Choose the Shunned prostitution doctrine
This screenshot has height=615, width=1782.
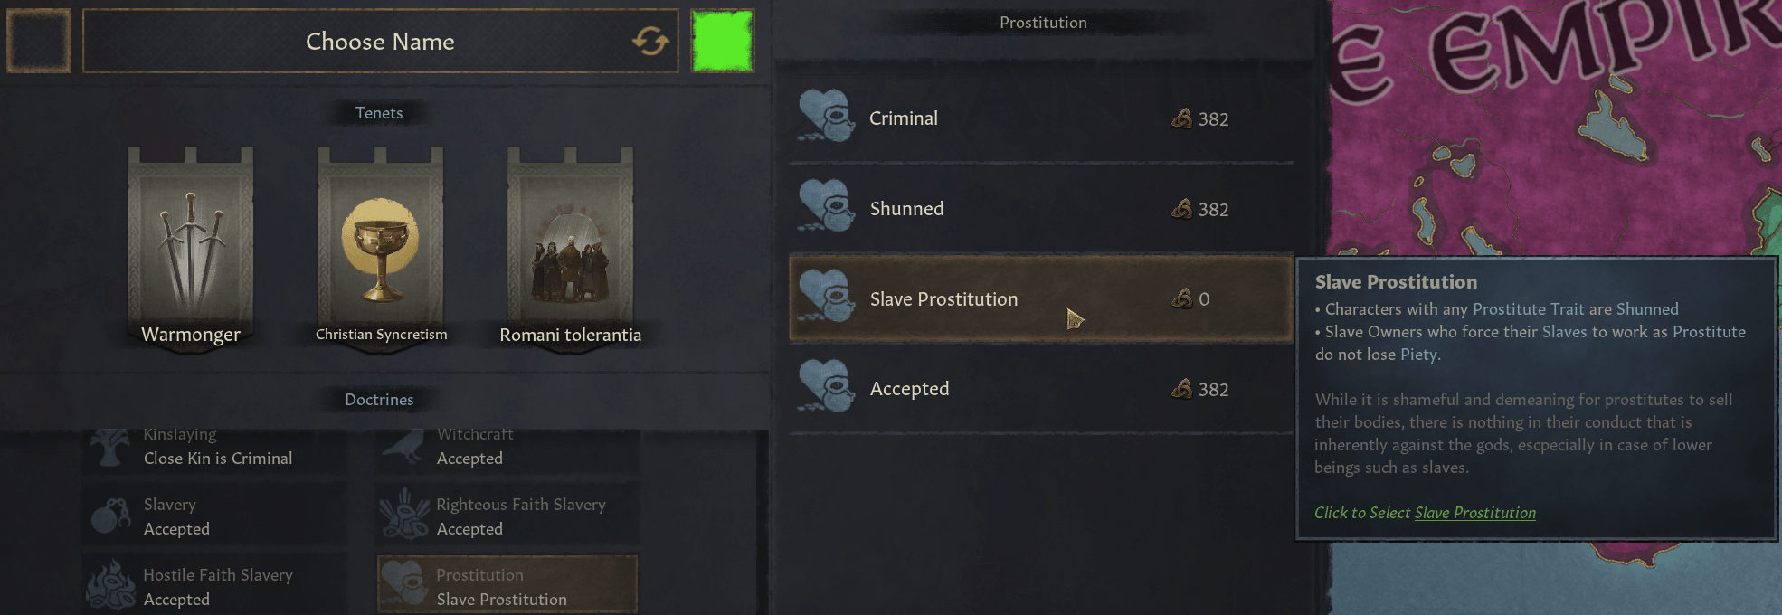pyautogui.click(x=1041, y=209)
